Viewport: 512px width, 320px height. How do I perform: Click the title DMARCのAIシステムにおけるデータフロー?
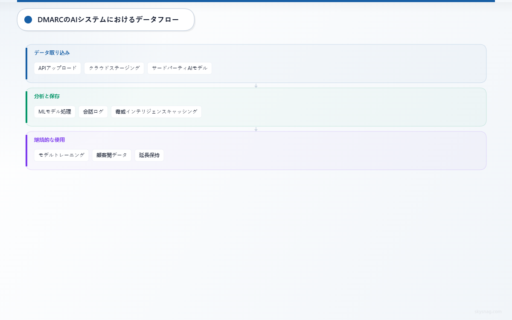tap(108, 20)
